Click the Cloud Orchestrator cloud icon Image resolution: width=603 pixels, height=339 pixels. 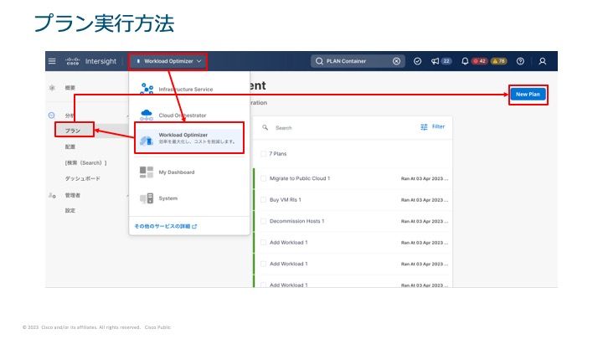click(x=147, y=115)
